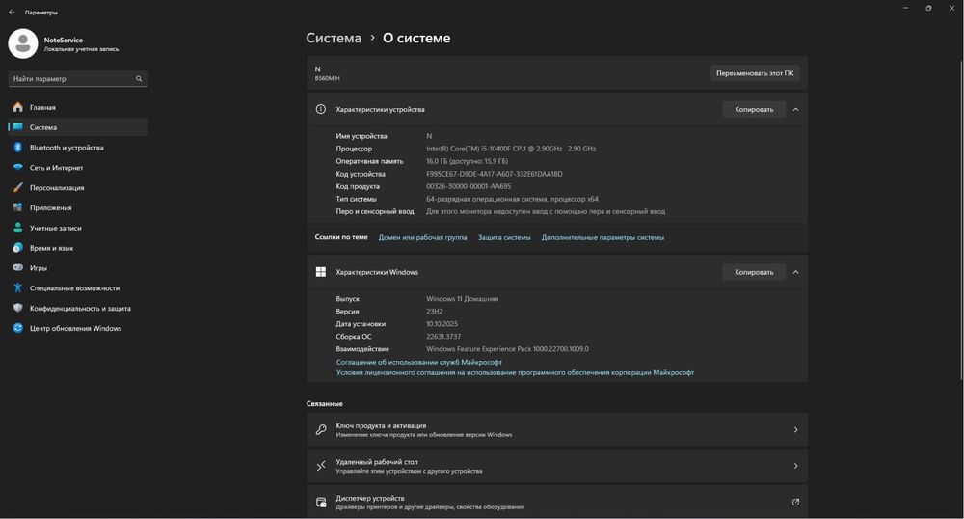The image size is (964, 519).
Task: Click the Код продукта value 00326-30000-00001-AA695
Action: pyautogui.click(x=469, y=186)
